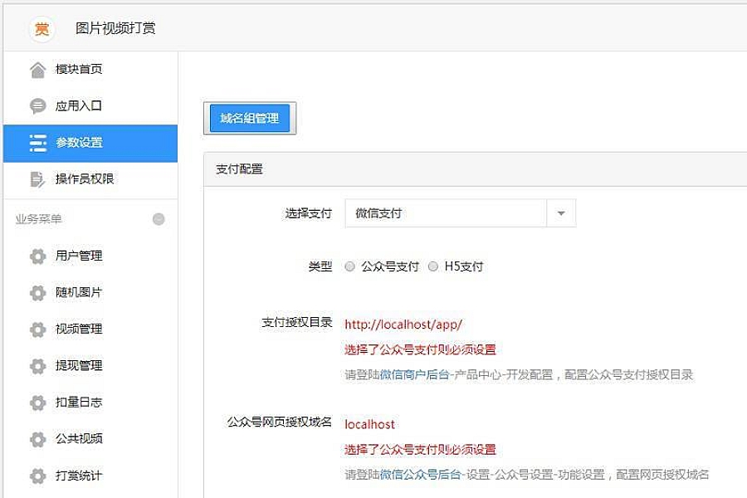This screenshot has width=747, height=498.
Task: Select the 公众号支付 radio button
Action: tap(349, 266)
